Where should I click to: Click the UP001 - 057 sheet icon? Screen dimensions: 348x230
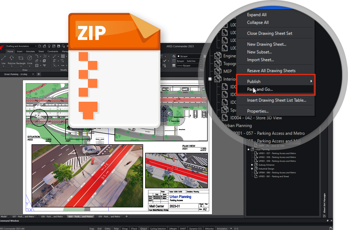[256, 153]
